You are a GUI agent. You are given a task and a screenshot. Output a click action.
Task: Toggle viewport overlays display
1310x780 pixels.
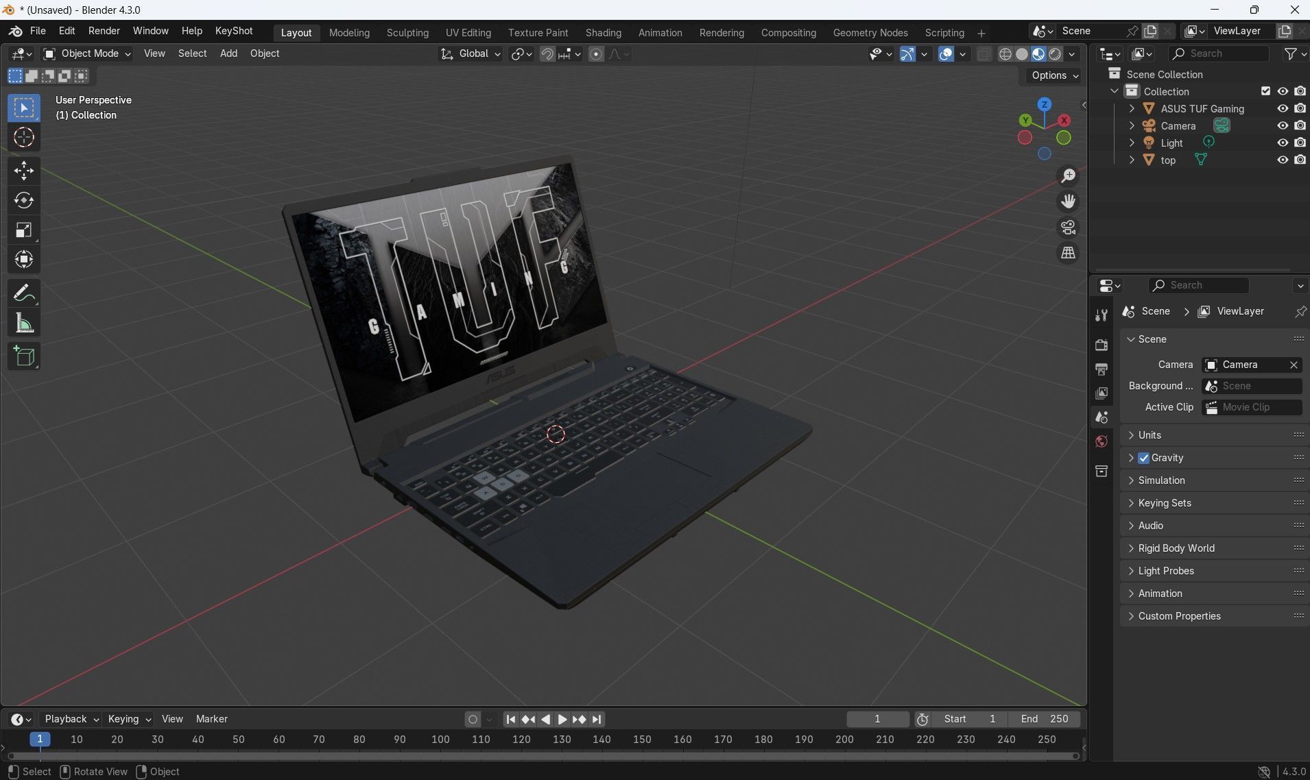click(x=946, y=54)
